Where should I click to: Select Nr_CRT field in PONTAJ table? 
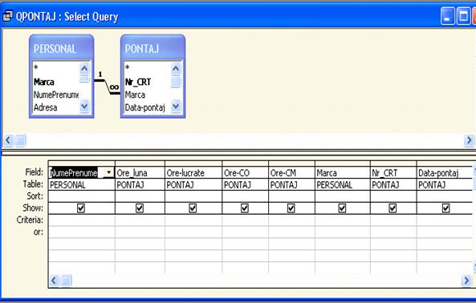(138, 82)
